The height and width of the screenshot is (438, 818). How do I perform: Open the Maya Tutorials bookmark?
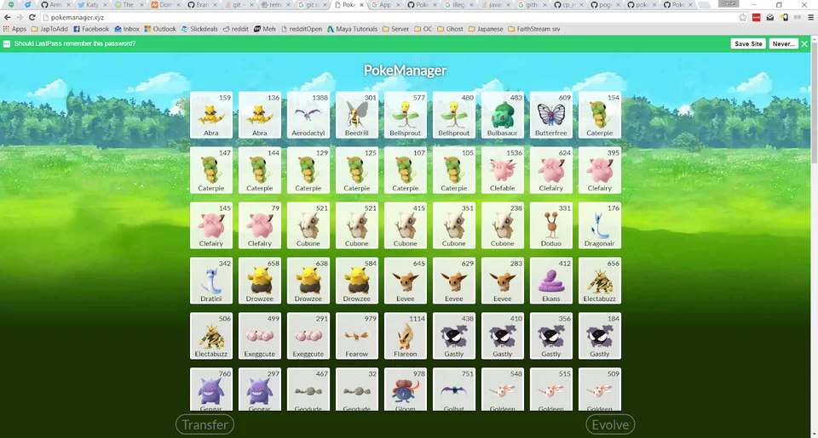pos(352,29)
